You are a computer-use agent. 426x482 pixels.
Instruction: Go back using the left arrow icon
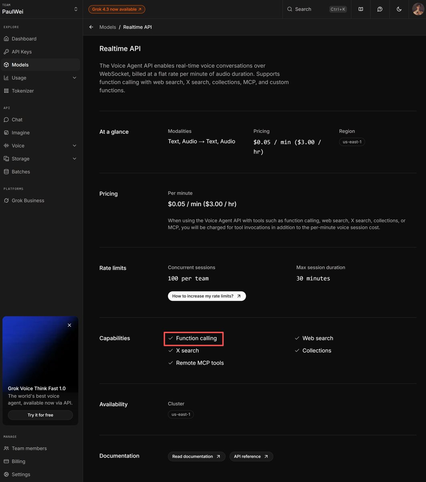pos(91,27)
